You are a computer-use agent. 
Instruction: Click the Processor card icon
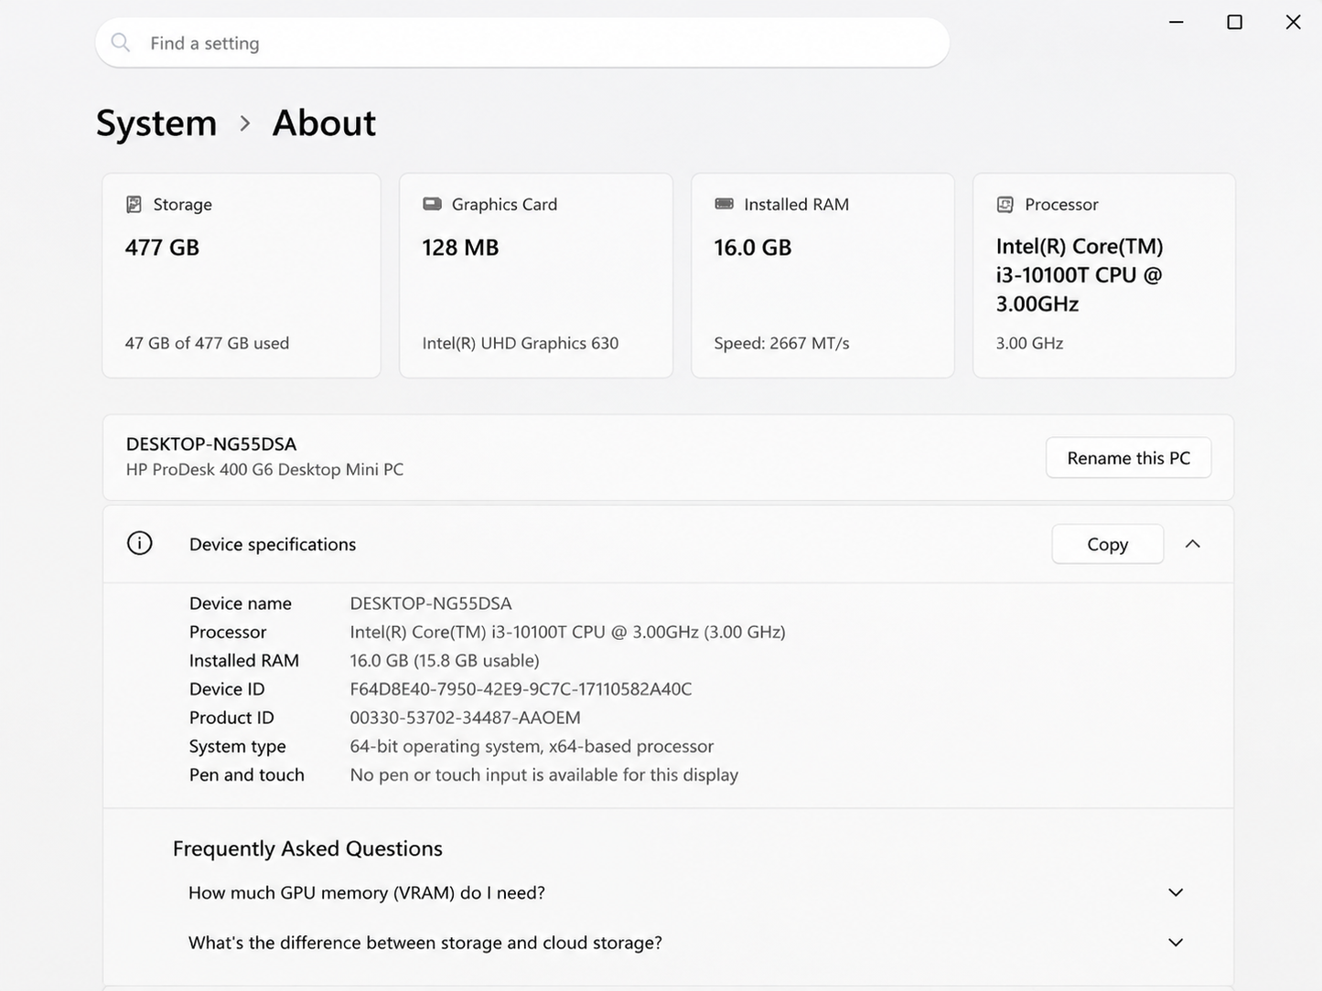[x=1005, y=205]
